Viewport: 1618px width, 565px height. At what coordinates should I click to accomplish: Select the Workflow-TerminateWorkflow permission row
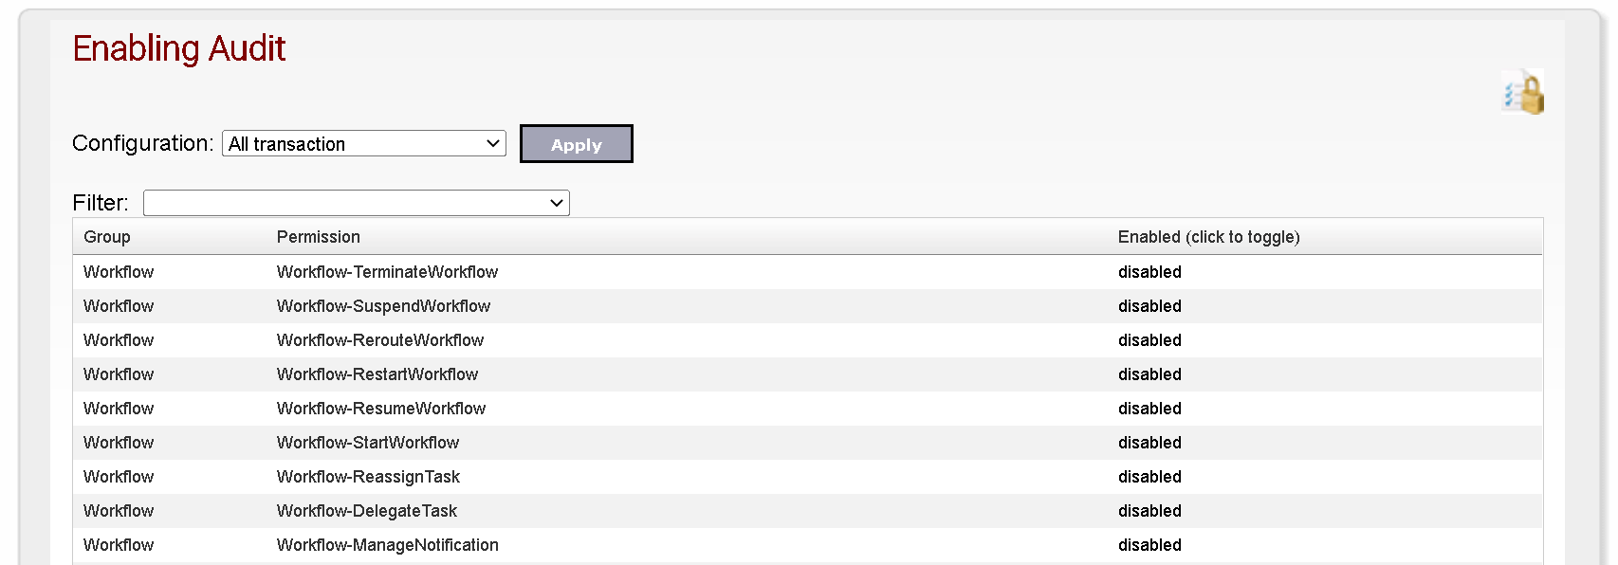(808, 272)
